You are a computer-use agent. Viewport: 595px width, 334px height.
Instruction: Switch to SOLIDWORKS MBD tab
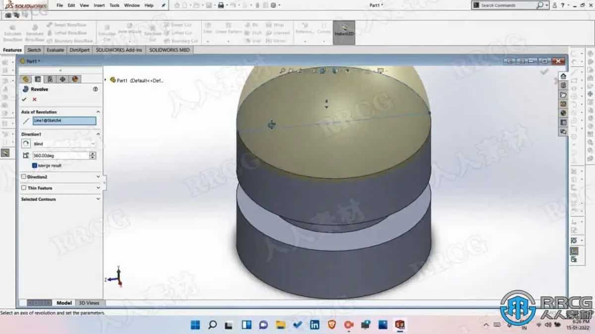pos(169,50)
